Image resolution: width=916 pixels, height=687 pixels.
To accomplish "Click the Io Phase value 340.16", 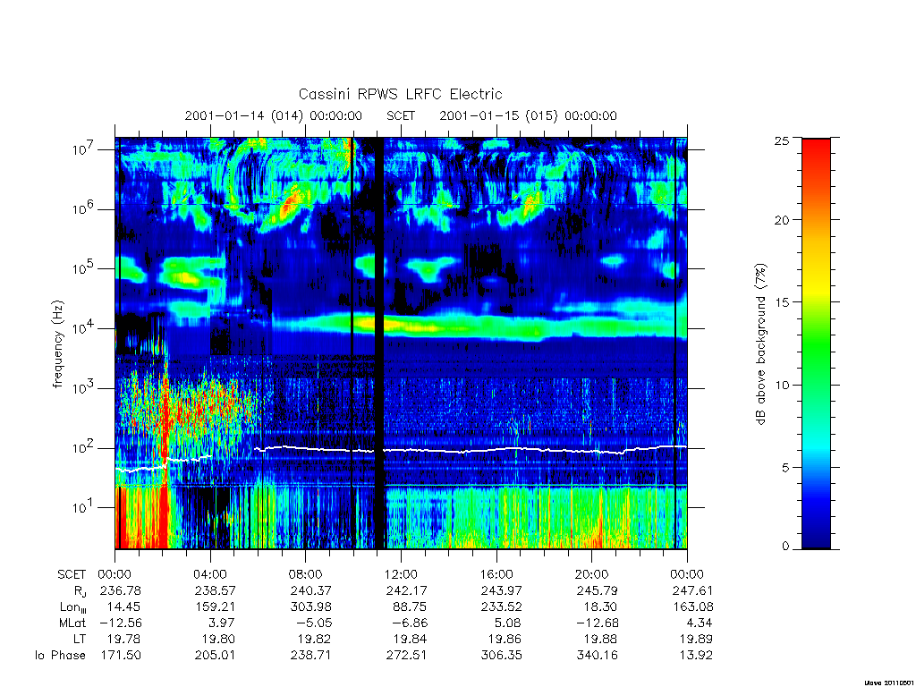I will point(597,656).
